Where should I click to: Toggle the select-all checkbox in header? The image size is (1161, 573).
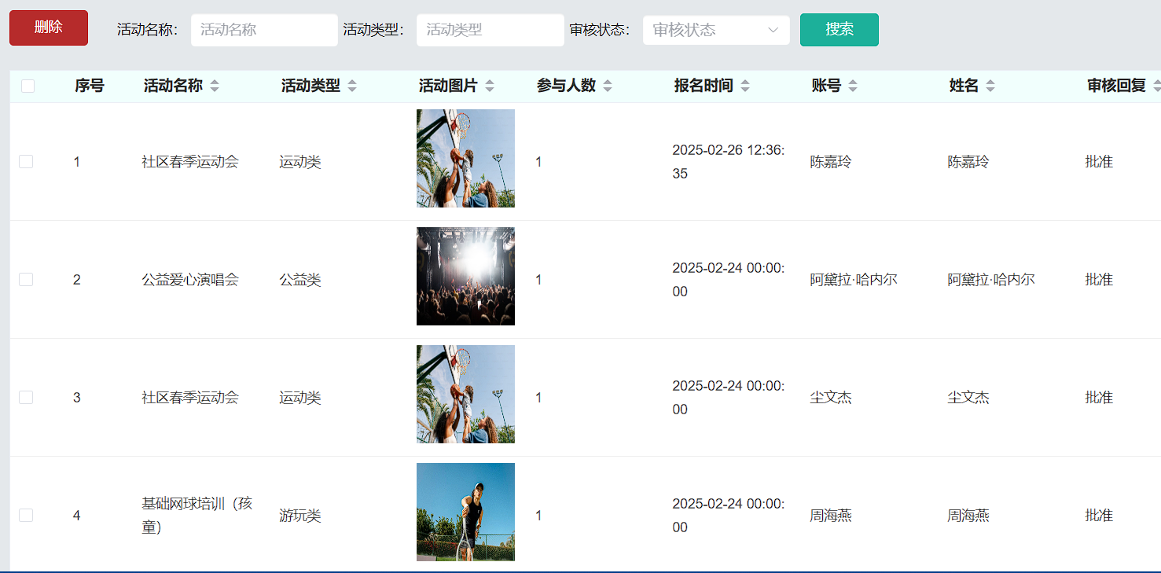pyautogui.click(x=28, y=86)
